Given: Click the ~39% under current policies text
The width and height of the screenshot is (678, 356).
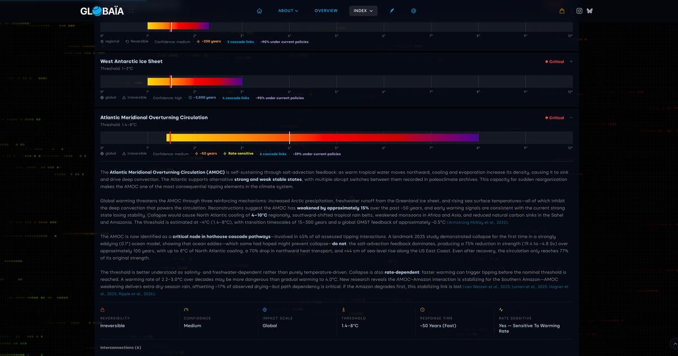Looking at the screenshot, I should (318, 154).
